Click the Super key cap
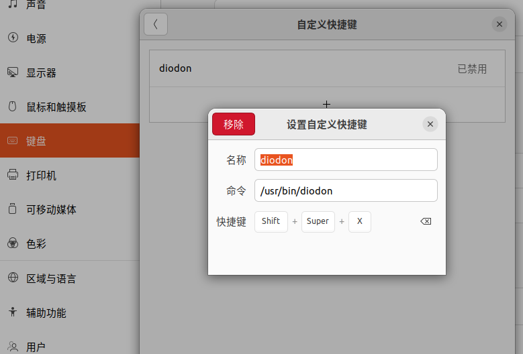Screen dimensions: 523x354 coord(318,221)
